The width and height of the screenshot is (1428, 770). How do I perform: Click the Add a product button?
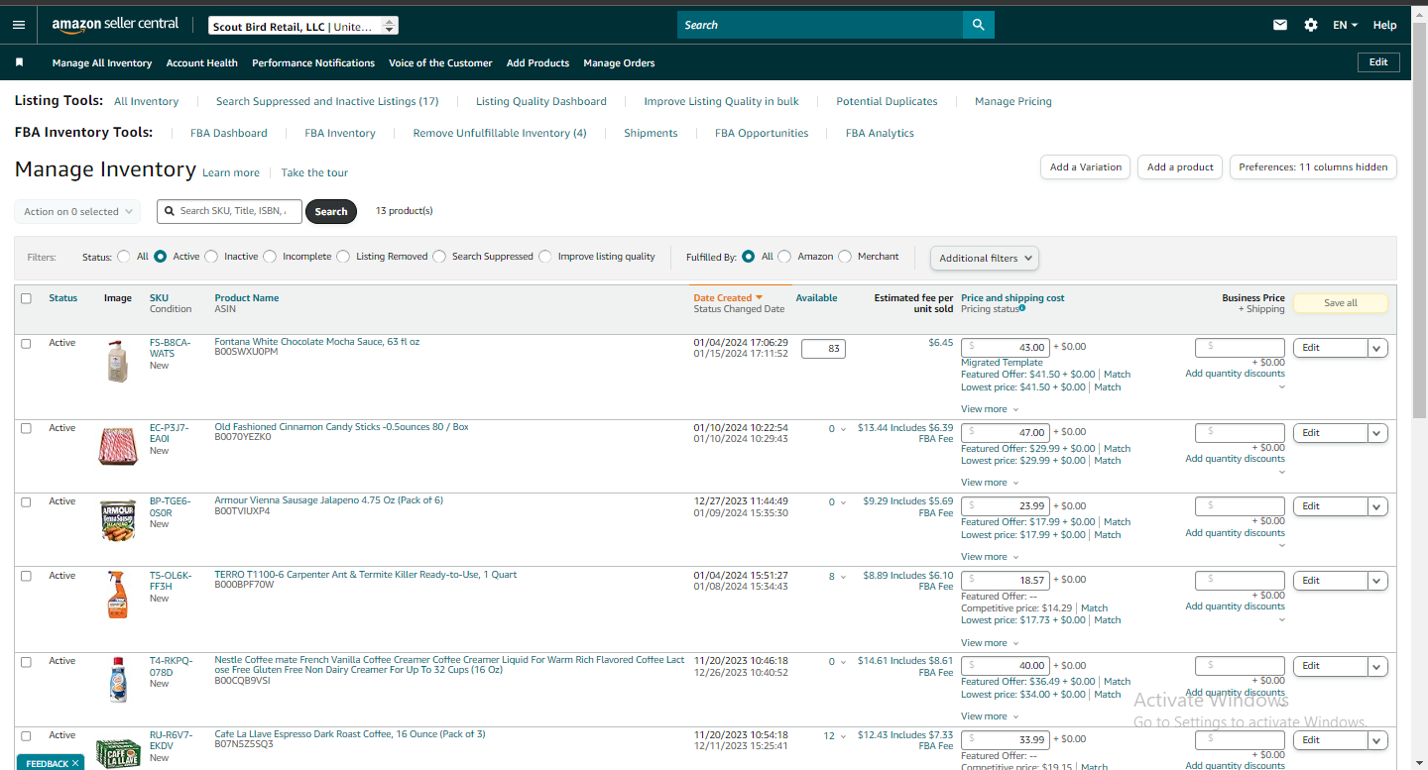click(x=1180, y=167)
